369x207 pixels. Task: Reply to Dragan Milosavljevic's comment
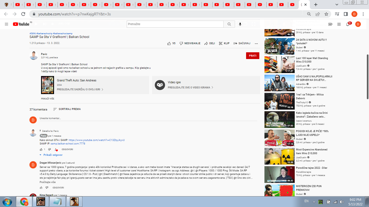coord(58,188)
